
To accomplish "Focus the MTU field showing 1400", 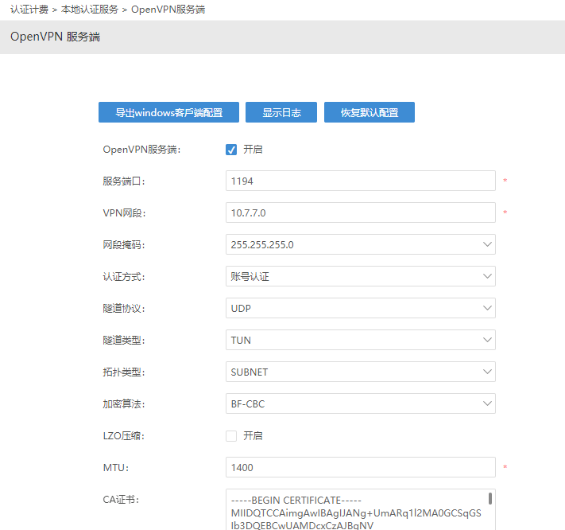I will [x=361, y=467].
